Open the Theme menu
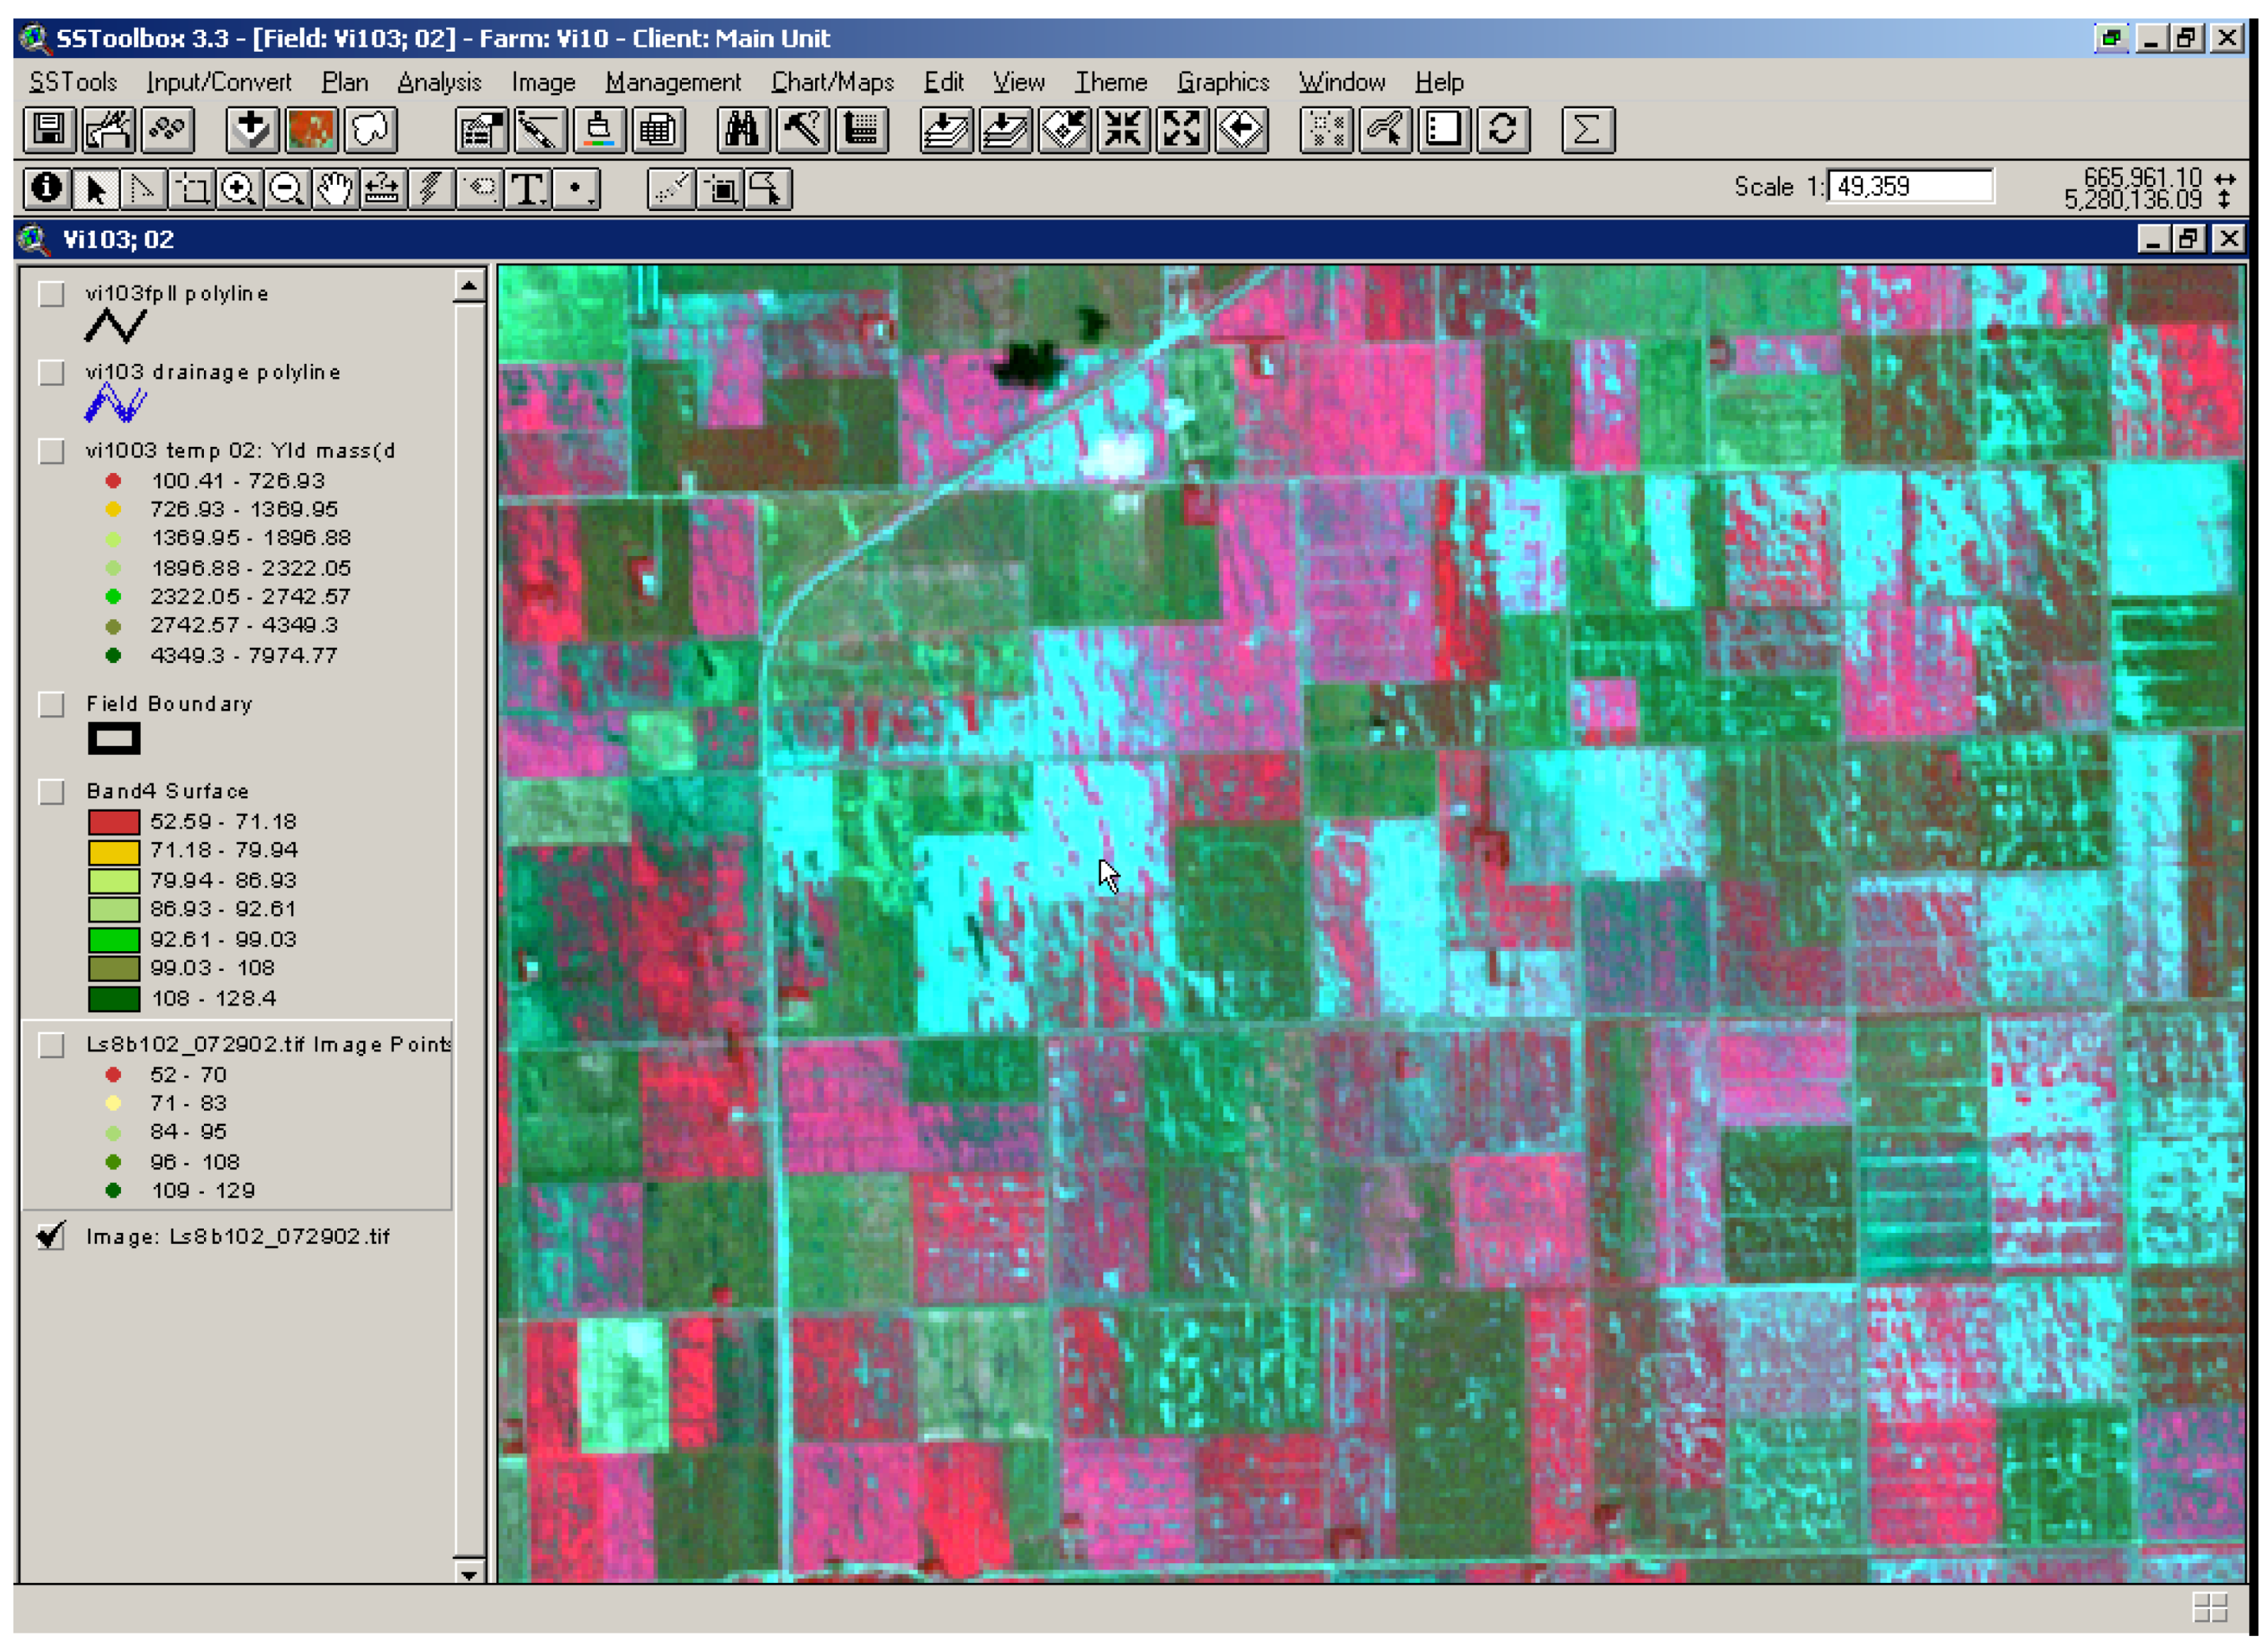This screenshot has width=2268, height=1641. click(1111, 82)
